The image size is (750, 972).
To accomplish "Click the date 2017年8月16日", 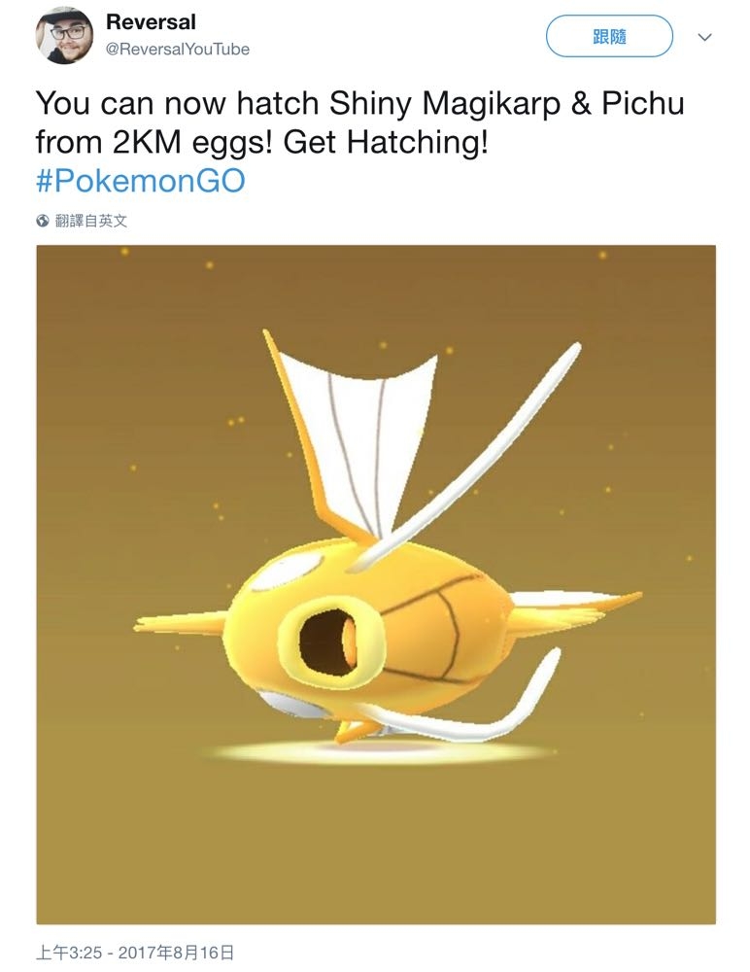I will pyautogui.click(x=176, y=953).
